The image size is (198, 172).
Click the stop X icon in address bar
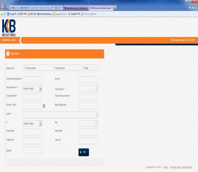pyautogui.click(x=62, y=7)
